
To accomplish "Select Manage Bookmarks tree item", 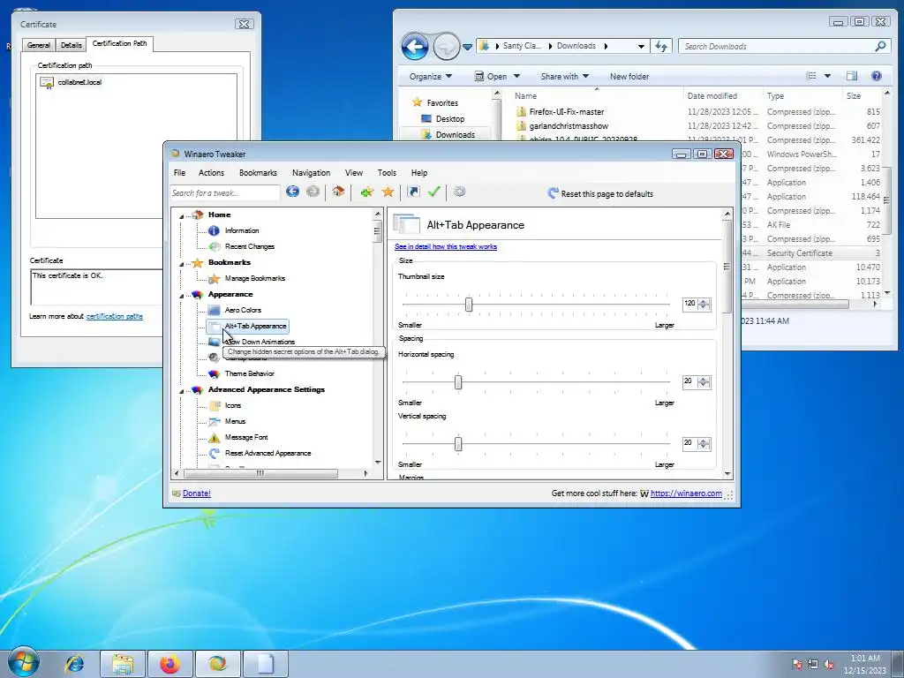I will point(255,278).
